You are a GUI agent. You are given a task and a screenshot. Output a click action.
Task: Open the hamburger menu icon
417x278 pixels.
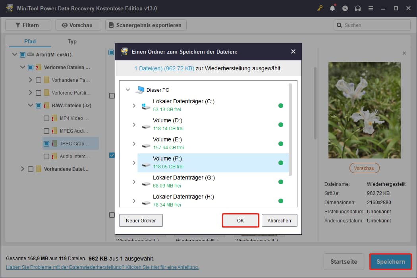coord(371,8)
